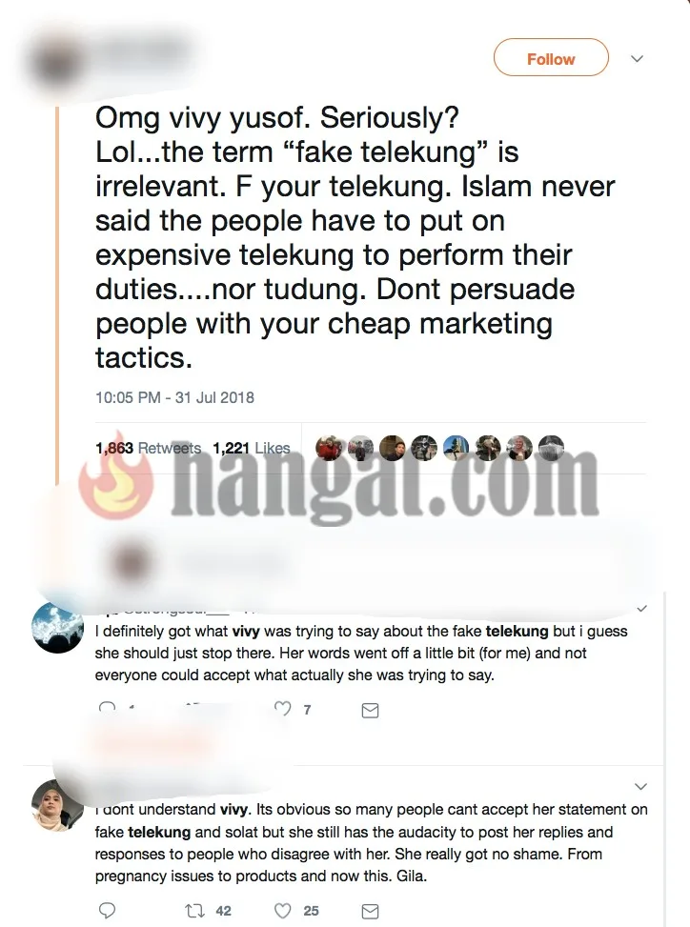Open the hijab-wearing replier's profile avatar

tap(57, 805)
